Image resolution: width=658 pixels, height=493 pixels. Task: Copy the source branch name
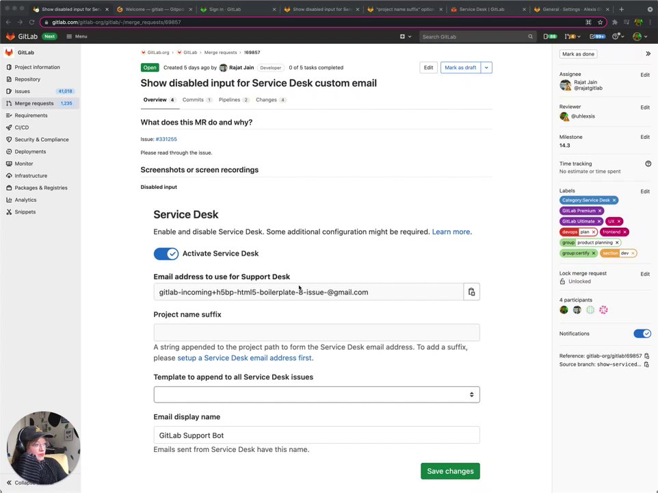coord(646,364)
